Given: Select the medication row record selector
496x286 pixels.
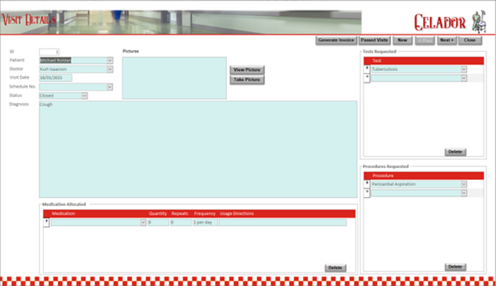Looking at the screenshot, I should [x=46, y=223].
